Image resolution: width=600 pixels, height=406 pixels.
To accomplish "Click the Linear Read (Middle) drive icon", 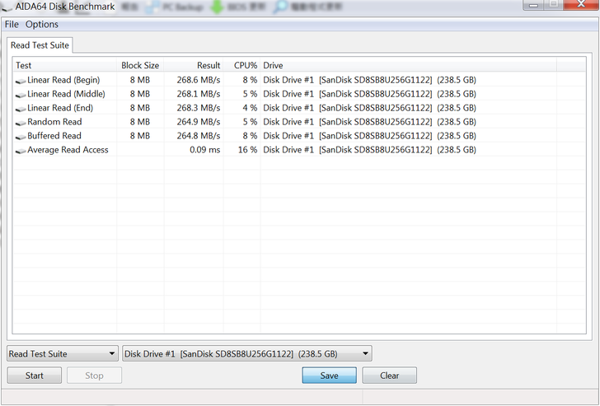I will 21,95.
